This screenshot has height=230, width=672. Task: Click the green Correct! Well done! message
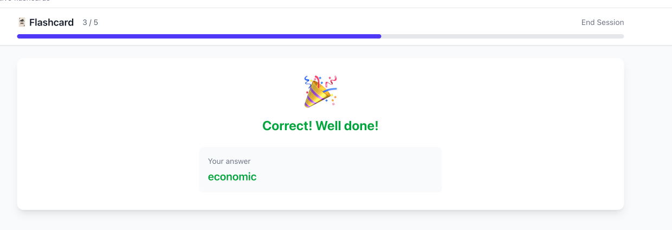(x=320, y=126)
